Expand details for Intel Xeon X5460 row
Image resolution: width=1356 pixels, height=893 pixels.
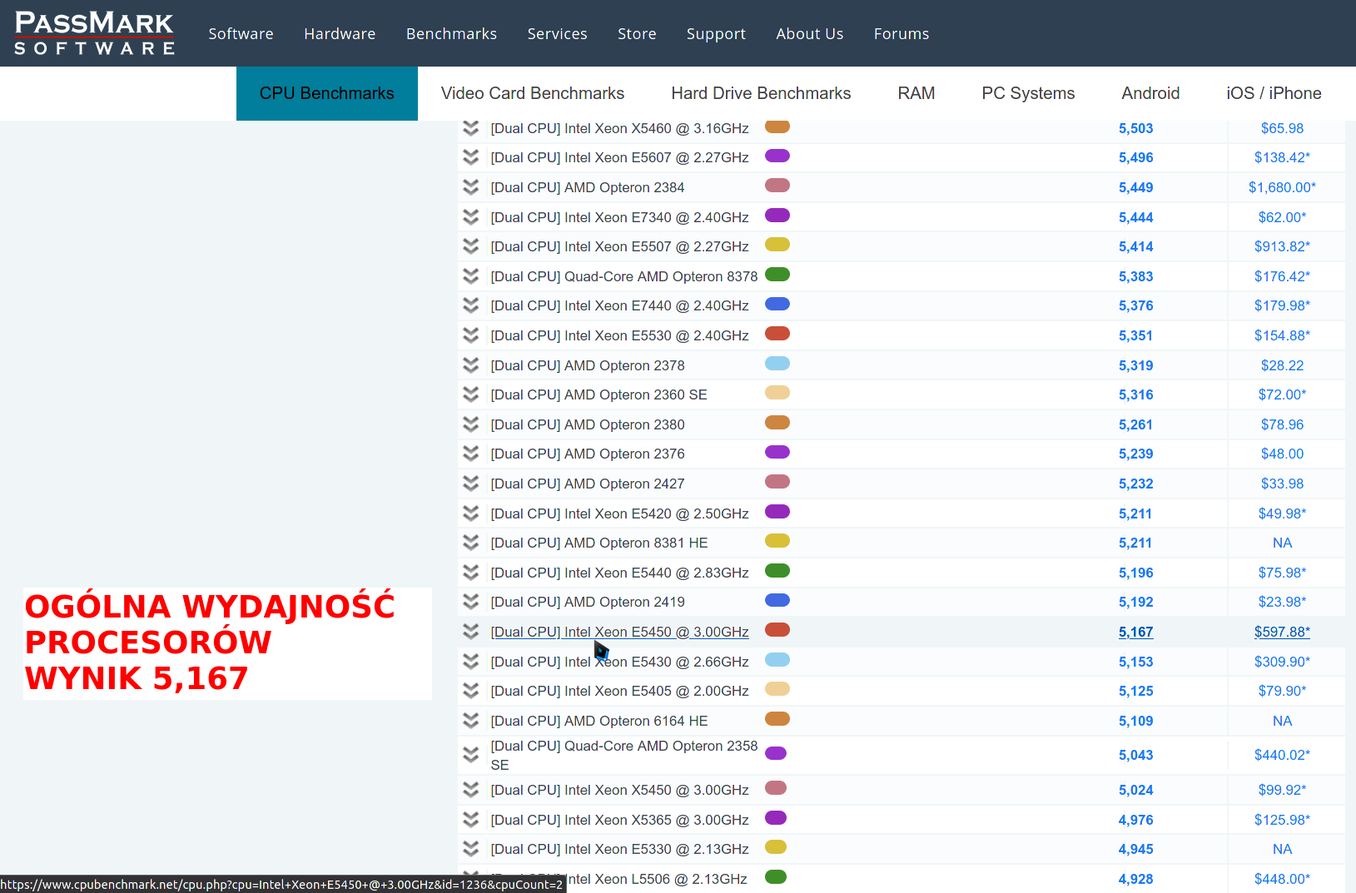point(471,128)
